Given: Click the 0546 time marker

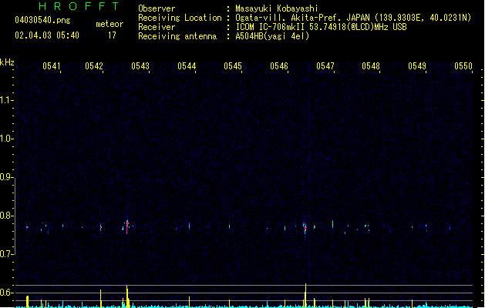Looking at the screenshot, I should (x=279, y=66).
